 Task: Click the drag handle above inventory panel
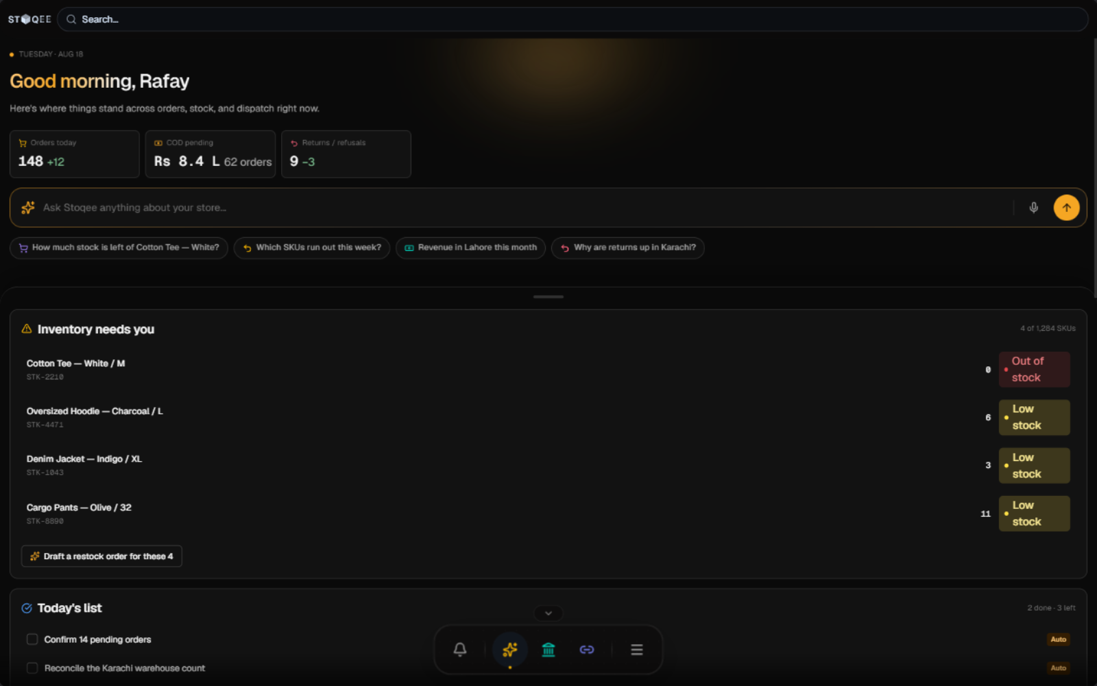point(548,296)
